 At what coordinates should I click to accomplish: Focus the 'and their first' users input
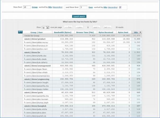83,7
